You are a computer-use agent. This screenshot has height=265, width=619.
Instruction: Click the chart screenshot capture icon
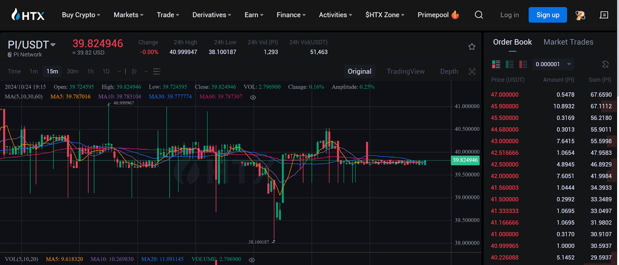[x=472, y=72]
